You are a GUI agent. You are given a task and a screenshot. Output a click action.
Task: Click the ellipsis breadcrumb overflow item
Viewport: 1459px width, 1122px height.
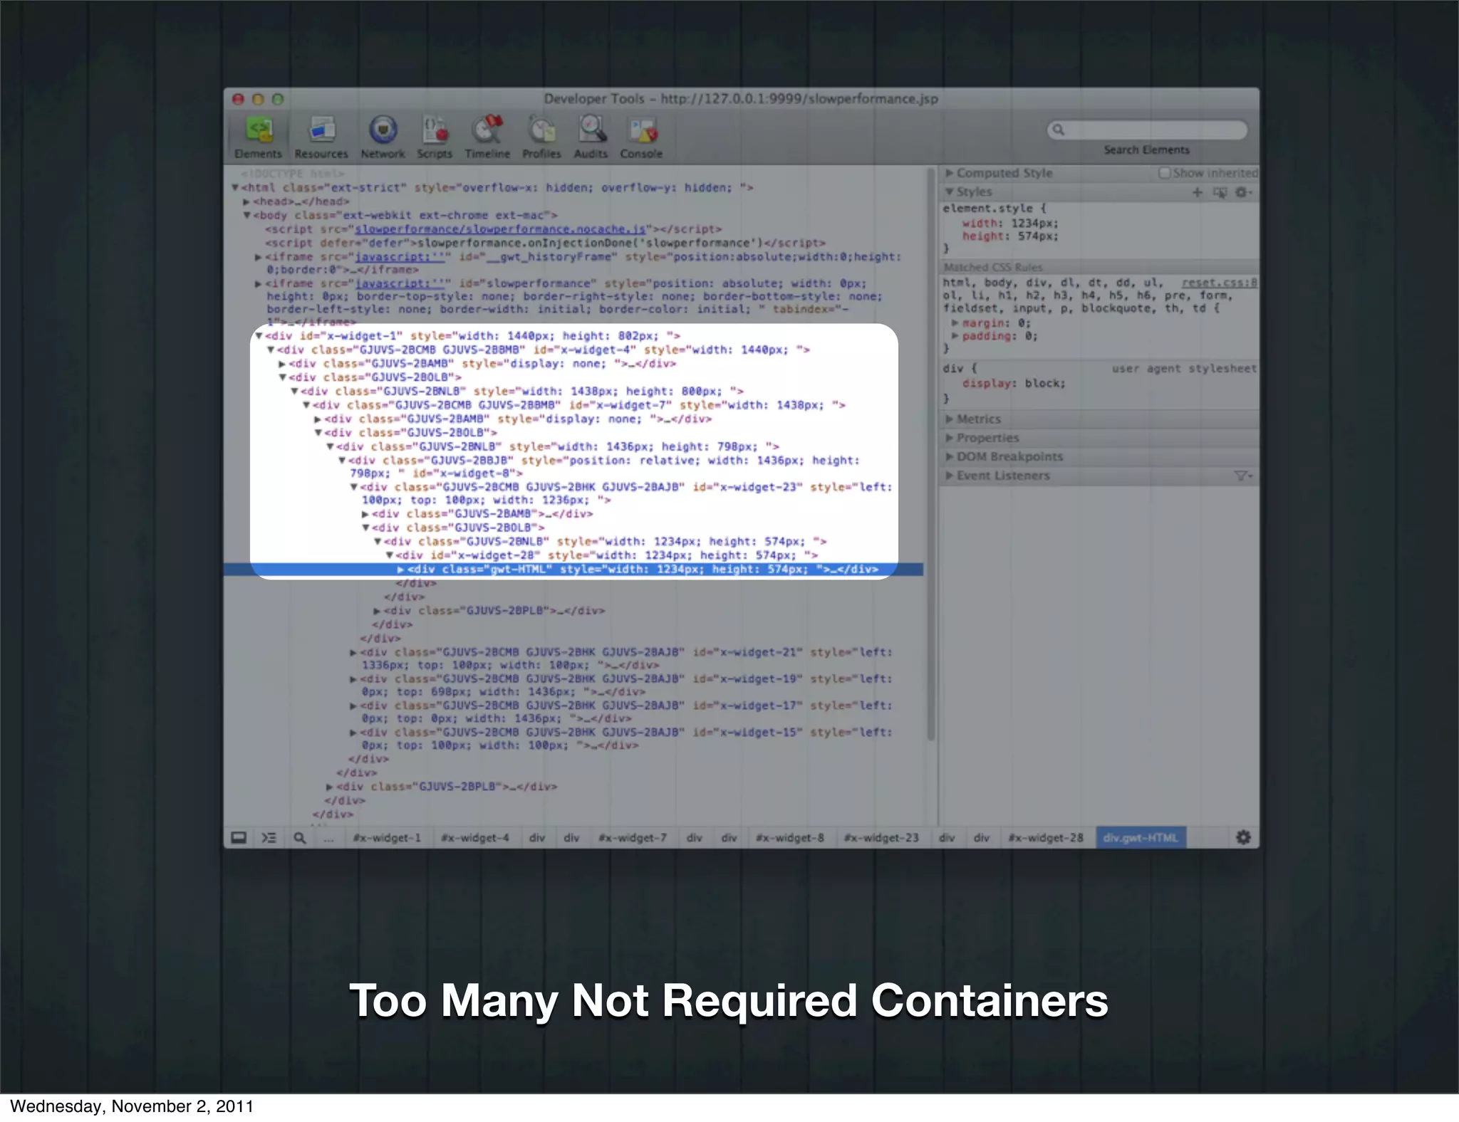click(x=328, y=838)
